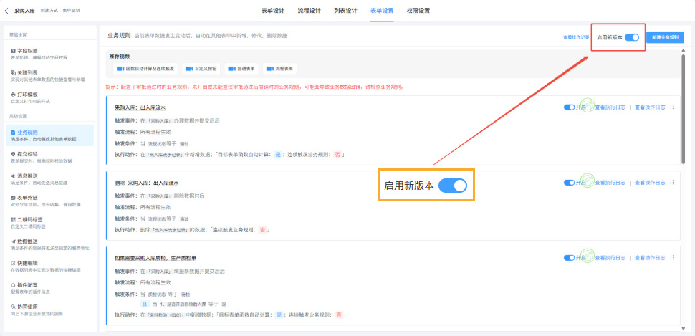Open 提交校验 settings
This screenshot has width=695, height=336.
pos(50,157)
